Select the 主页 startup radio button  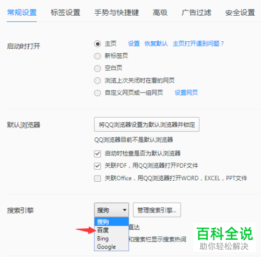[98, 44]
